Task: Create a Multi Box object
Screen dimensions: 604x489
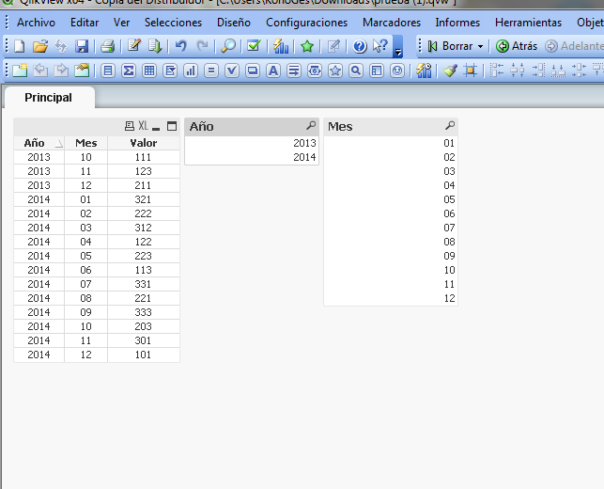Action: 170,71
